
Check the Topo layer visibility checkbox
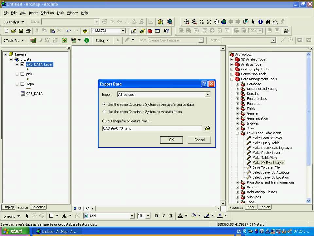click(22, 84)
